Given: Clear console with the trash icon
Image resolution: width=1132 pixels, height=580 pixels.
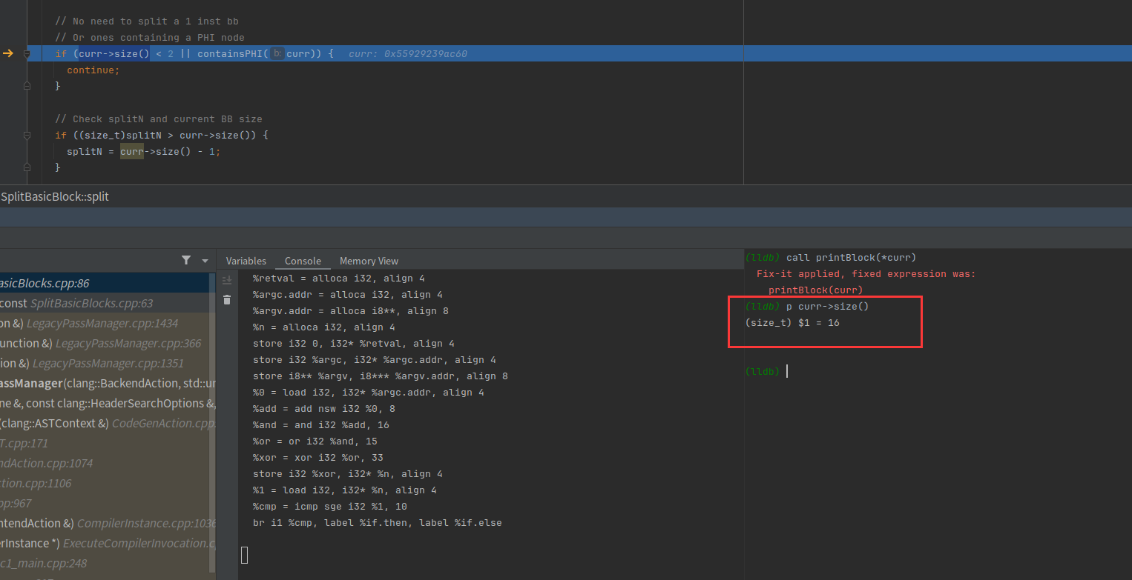Looking at the screenshot, I should tap(227, 299).
